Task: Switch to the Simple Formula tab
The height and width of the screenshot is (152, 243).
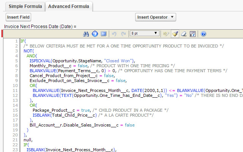Action: pyautogui.click(x=23, y=6)
